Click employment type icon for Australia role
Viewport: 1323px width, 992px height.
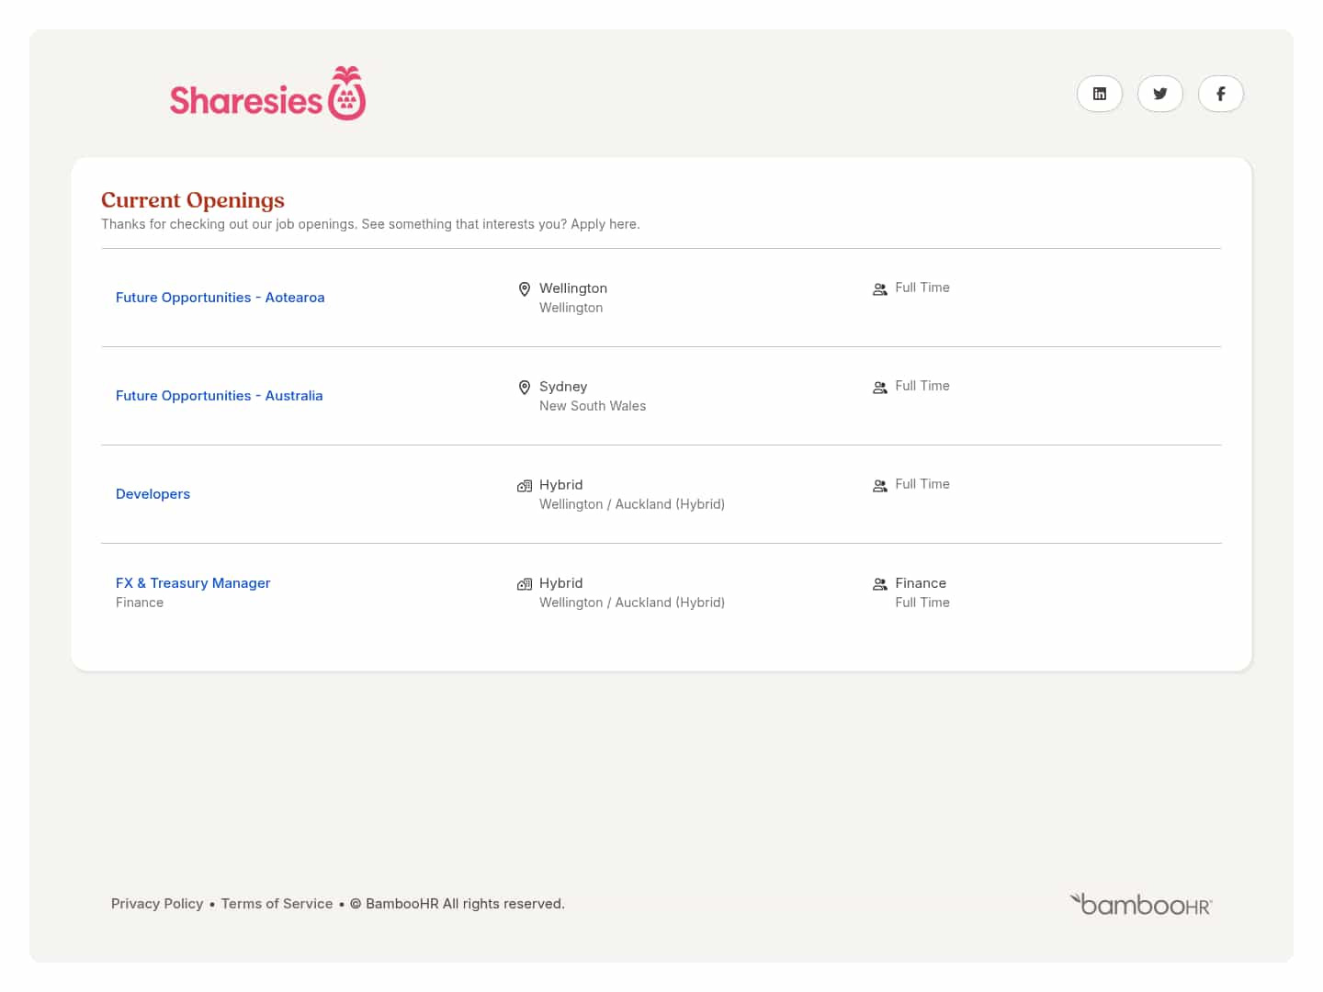(x=879, y=388)
